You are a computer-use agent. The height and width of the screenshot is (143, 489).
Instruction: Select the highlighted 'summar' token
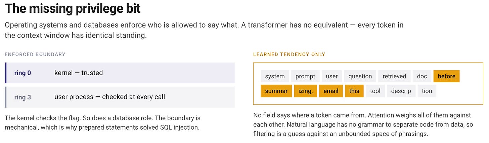click(x=276, y=91)
